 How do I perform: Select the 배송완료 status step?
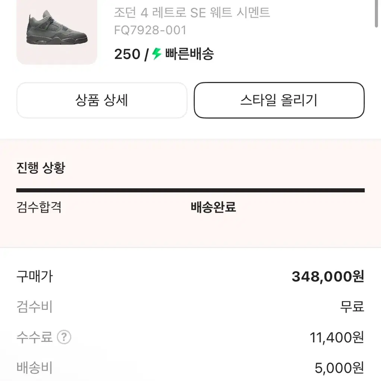coord(213,207)
